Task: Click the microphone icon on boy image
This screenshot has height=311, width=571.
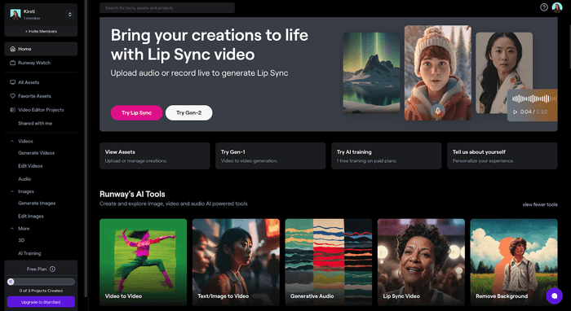Action: [x=438, y=111]
